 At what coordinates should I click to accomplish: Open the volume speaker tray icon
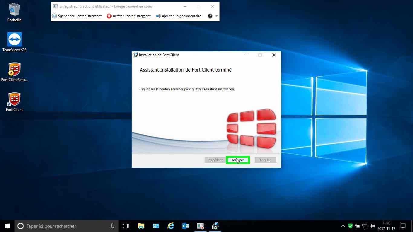pos(372,226)
